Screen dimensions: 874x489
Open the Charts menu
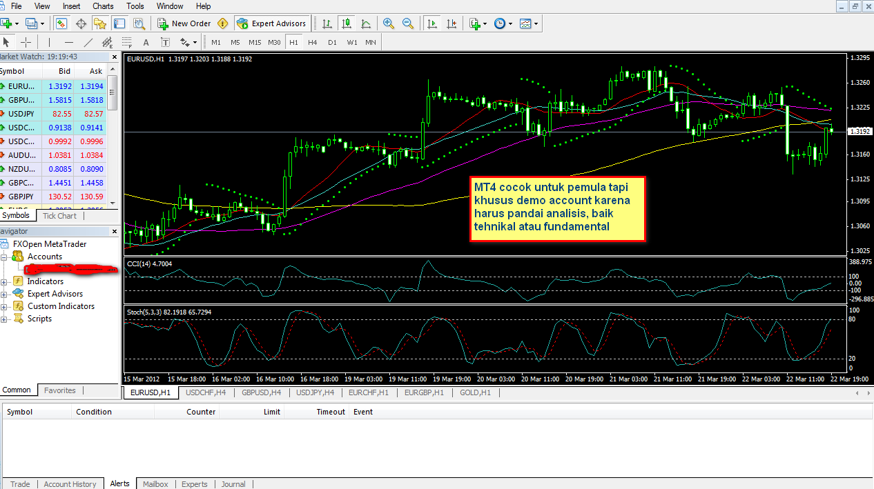pos(103,6)
